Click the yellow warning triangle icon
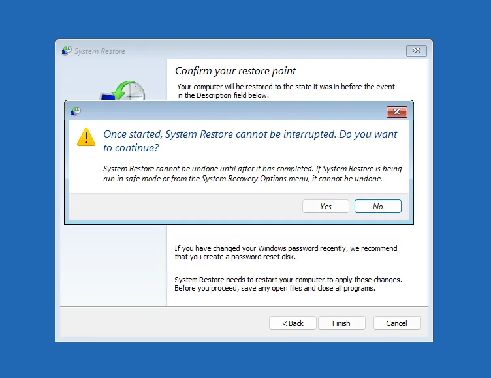Viewport: 491px width, 378px height. click(x=86, y=137)
